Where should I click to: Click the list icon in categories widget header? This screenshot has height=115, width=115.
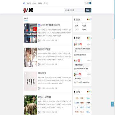pyautogui.click(x=74, y=19)
